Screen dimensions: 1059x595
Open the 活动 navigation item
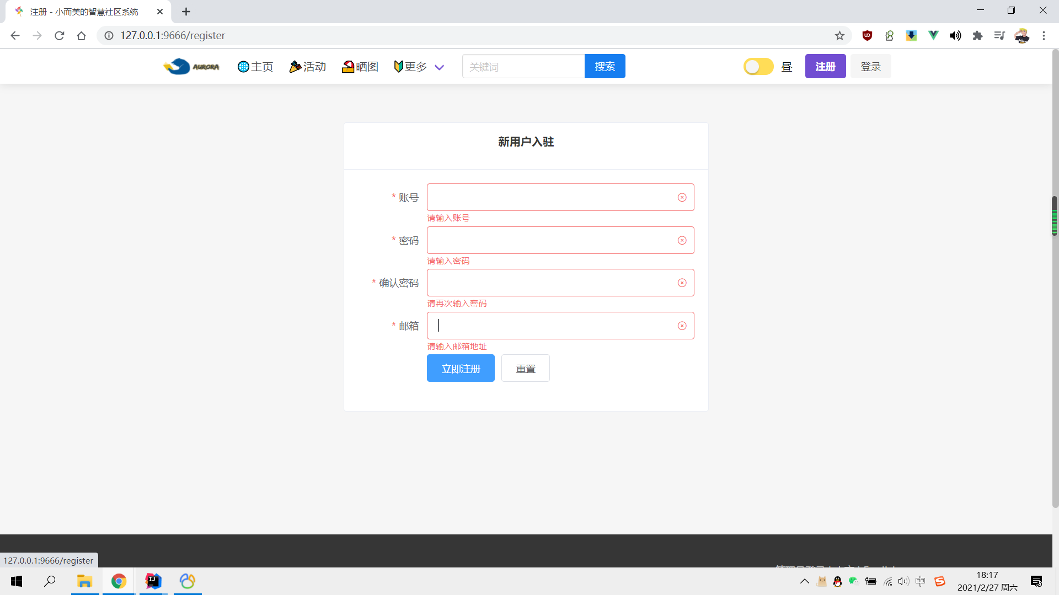(x=308, y=67)
